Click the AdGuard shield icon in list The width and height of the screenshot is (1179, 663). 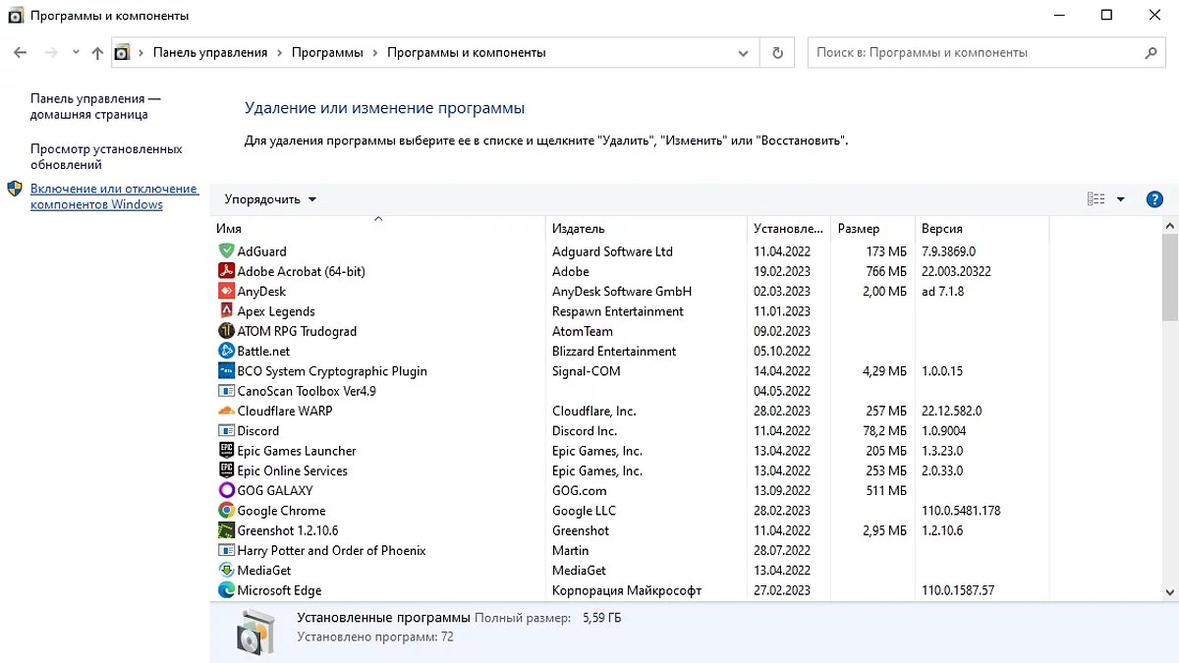click(226, 251)
